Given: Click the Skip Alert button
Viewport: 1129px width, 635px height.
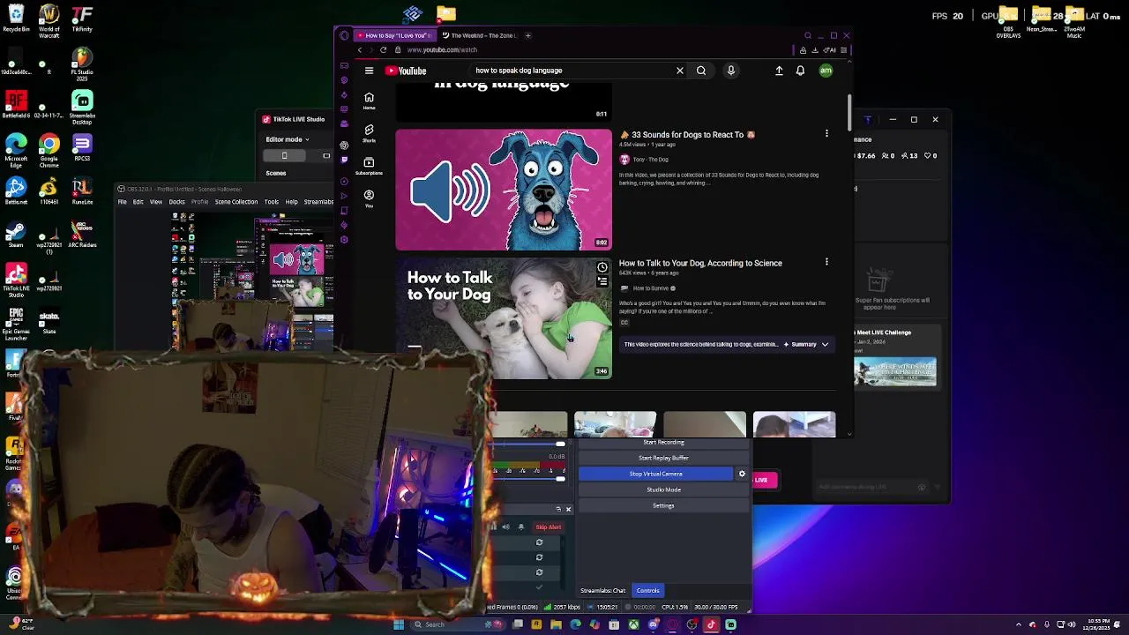Looking at the screenshot, I should [548, 527].
